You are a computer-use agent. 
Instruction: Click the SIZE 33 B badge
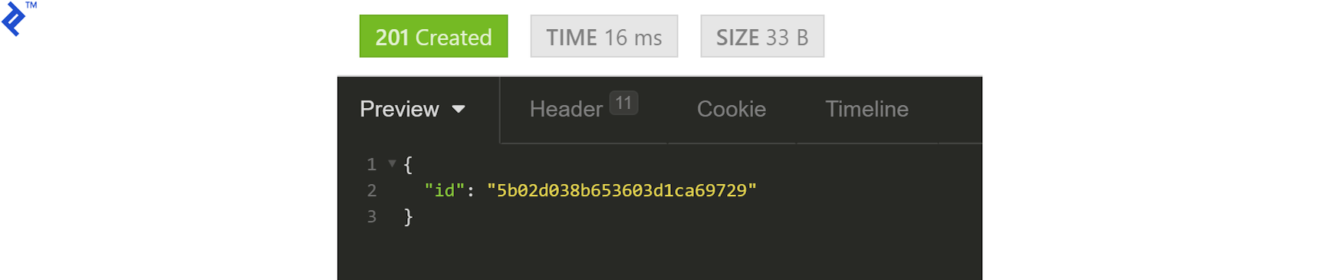[x=762, y=36]
